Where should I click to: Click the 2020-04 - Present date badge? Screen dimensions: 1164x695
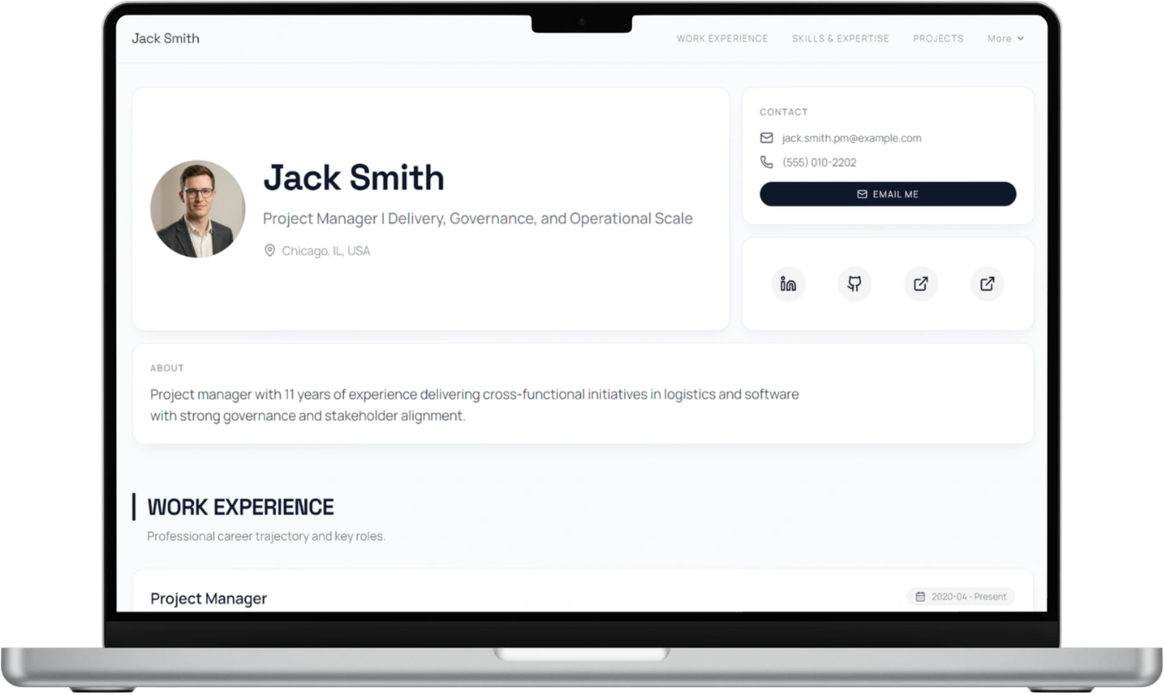pos(961,597)
